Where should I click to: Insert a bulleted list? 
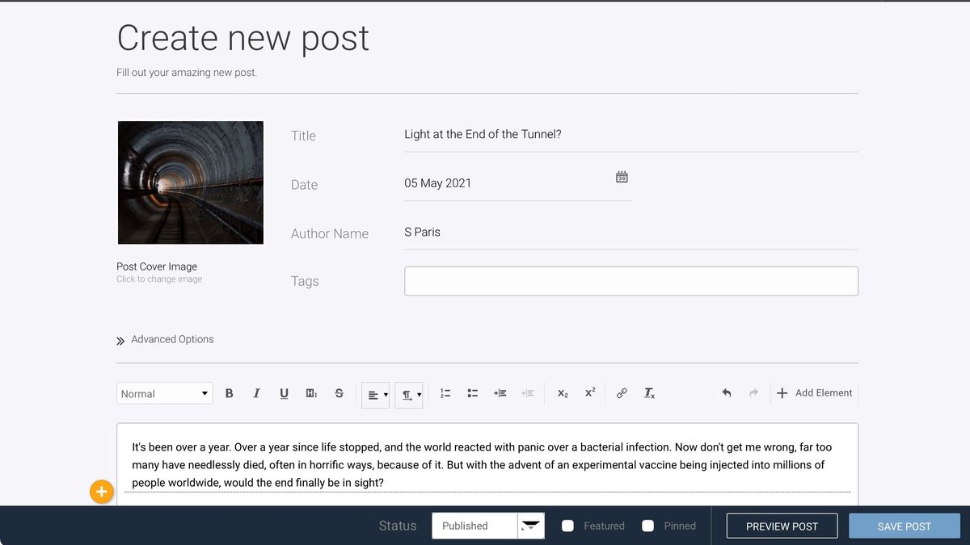pyautogui.click(x=472, y=393)
